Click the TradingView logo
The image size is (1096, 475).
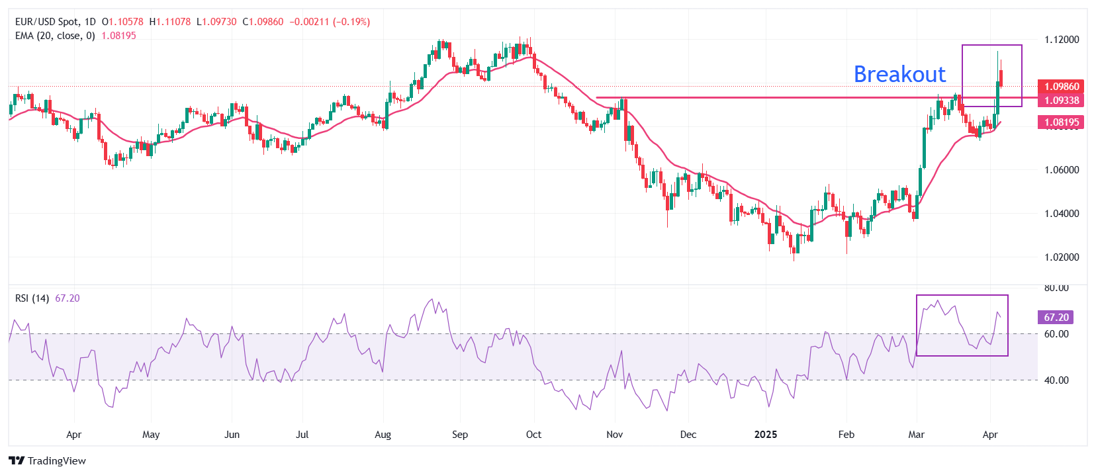(x=47, y=460)
